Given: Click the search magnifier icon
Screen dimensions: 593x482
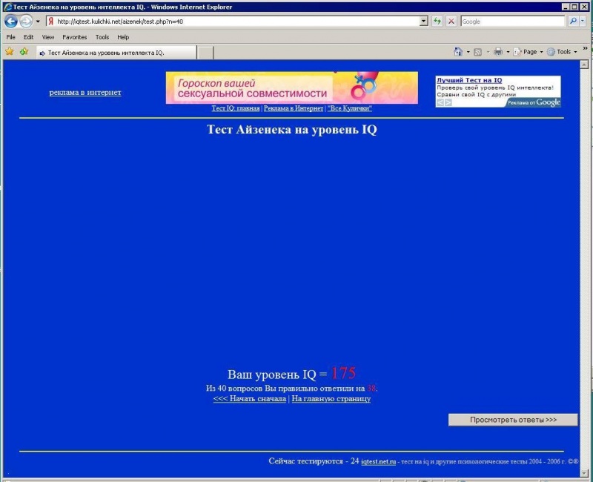Looking at the screenshot, I should 572,22.
